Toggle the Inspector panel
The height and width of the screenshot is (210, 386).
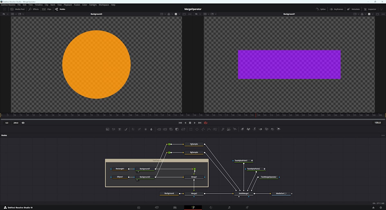click(370, 9)
